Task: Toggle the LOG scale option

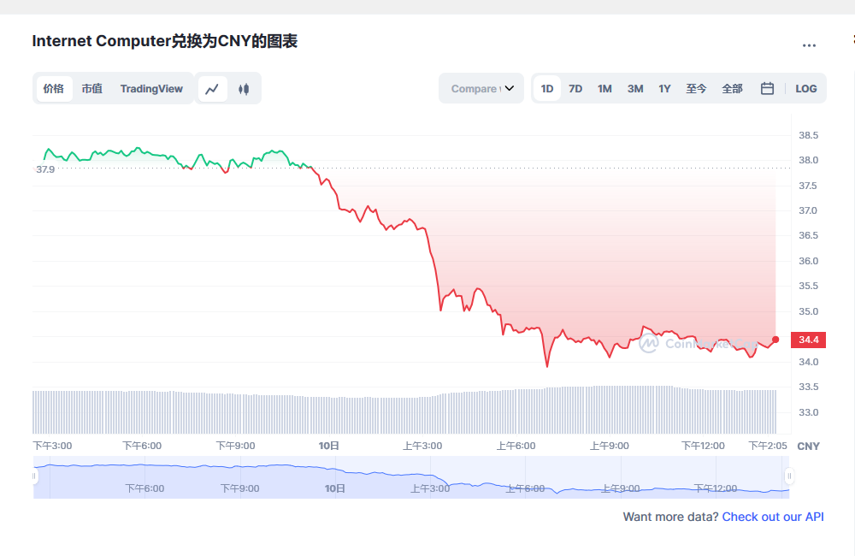Action: click(806, 88)
